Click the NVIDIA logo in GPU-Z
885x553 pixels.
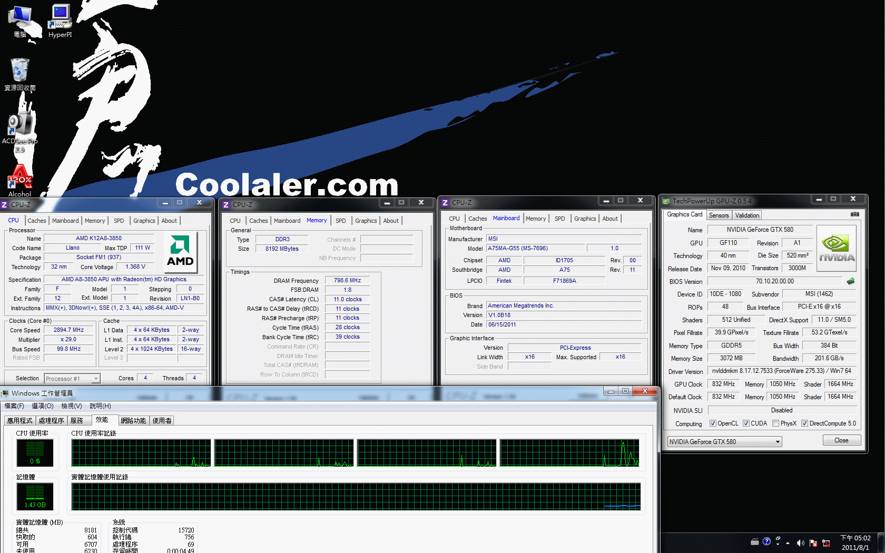[837, 249]
